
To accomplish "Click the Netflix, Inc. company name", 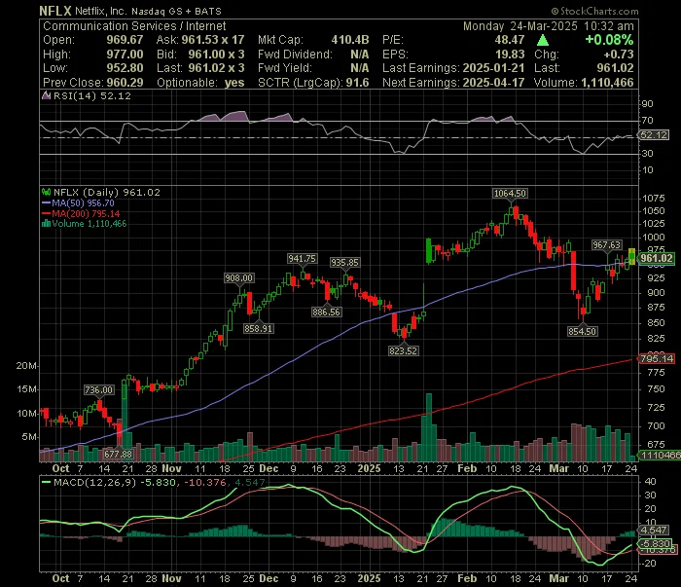I will (101, 11).
